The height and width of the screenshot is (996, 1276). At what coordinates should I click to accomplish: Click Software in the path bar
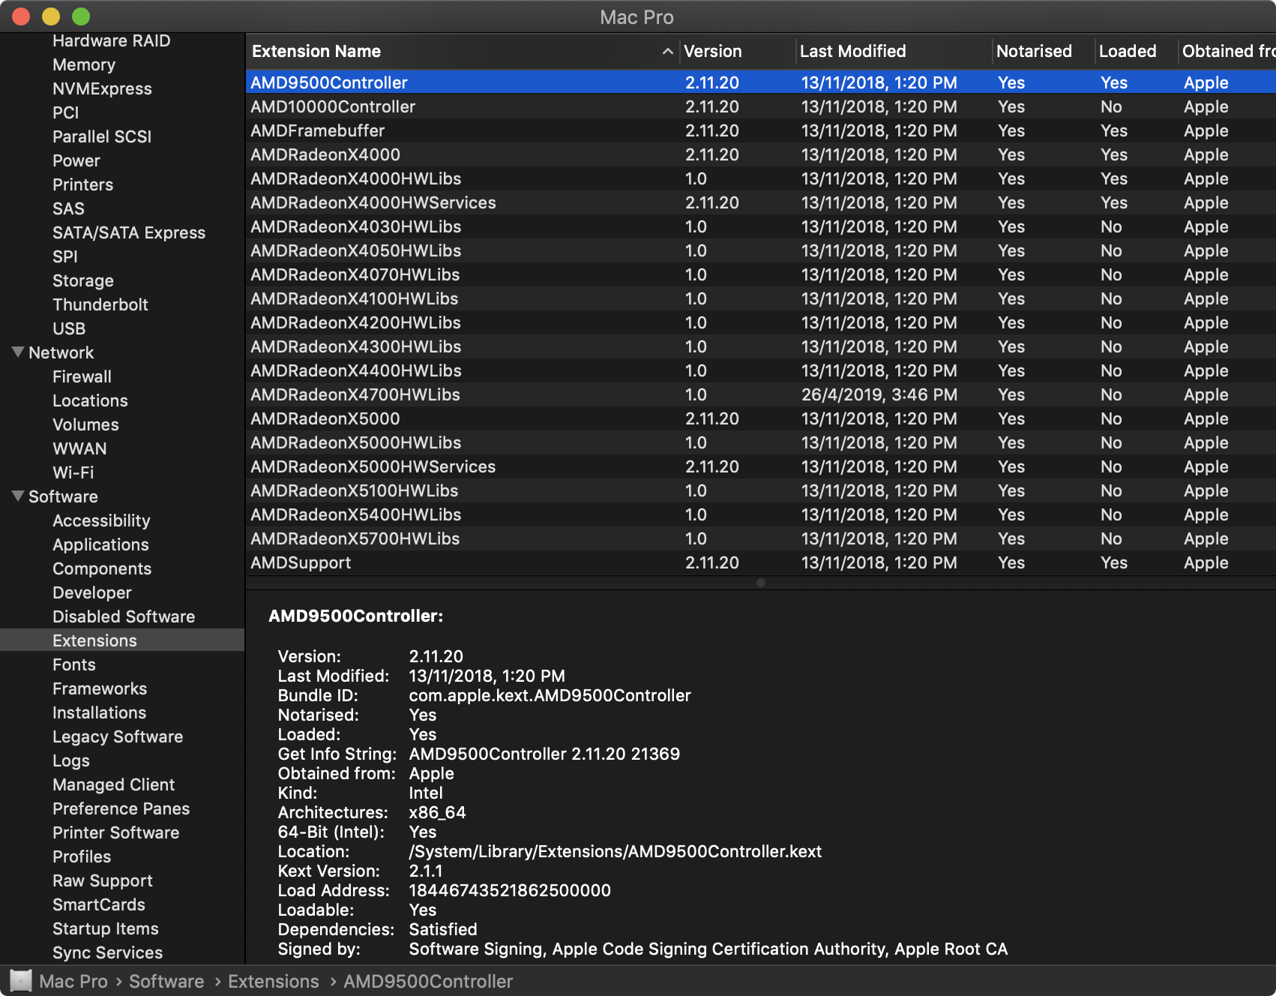166,981
